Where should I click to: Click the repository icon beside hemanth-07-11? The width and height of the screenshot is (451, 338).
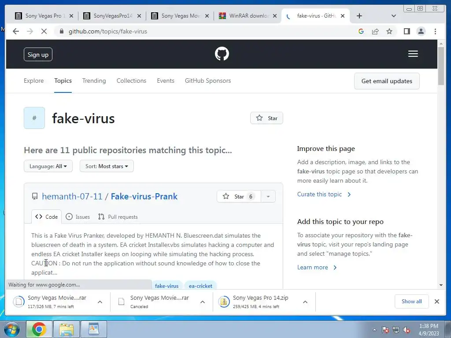point(35,196)
